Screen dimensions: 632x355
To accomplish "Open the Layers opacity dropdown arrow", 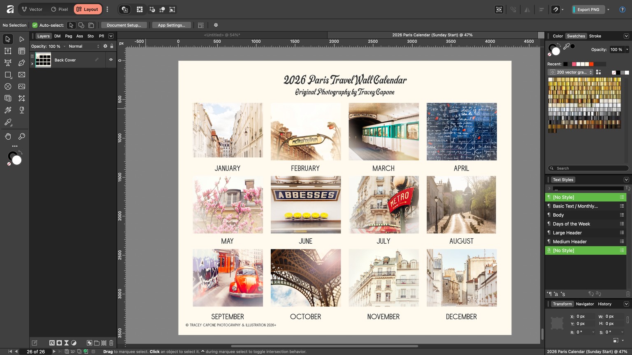I will click(x=65, y=46).
